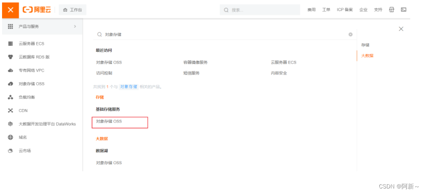Open the ICP 备案 menu

click(345, 10)
